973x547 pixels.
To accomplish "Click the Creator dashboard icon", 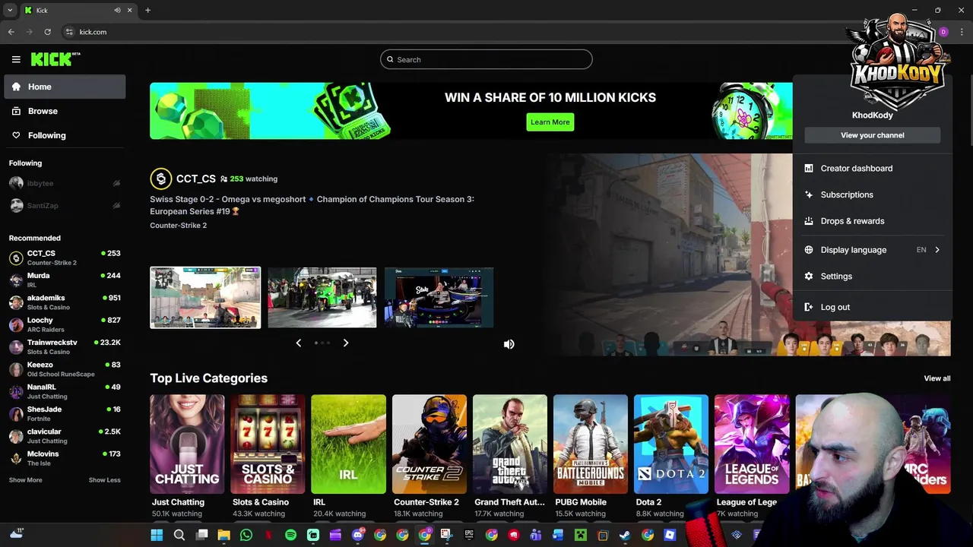I will click(809, 168).
